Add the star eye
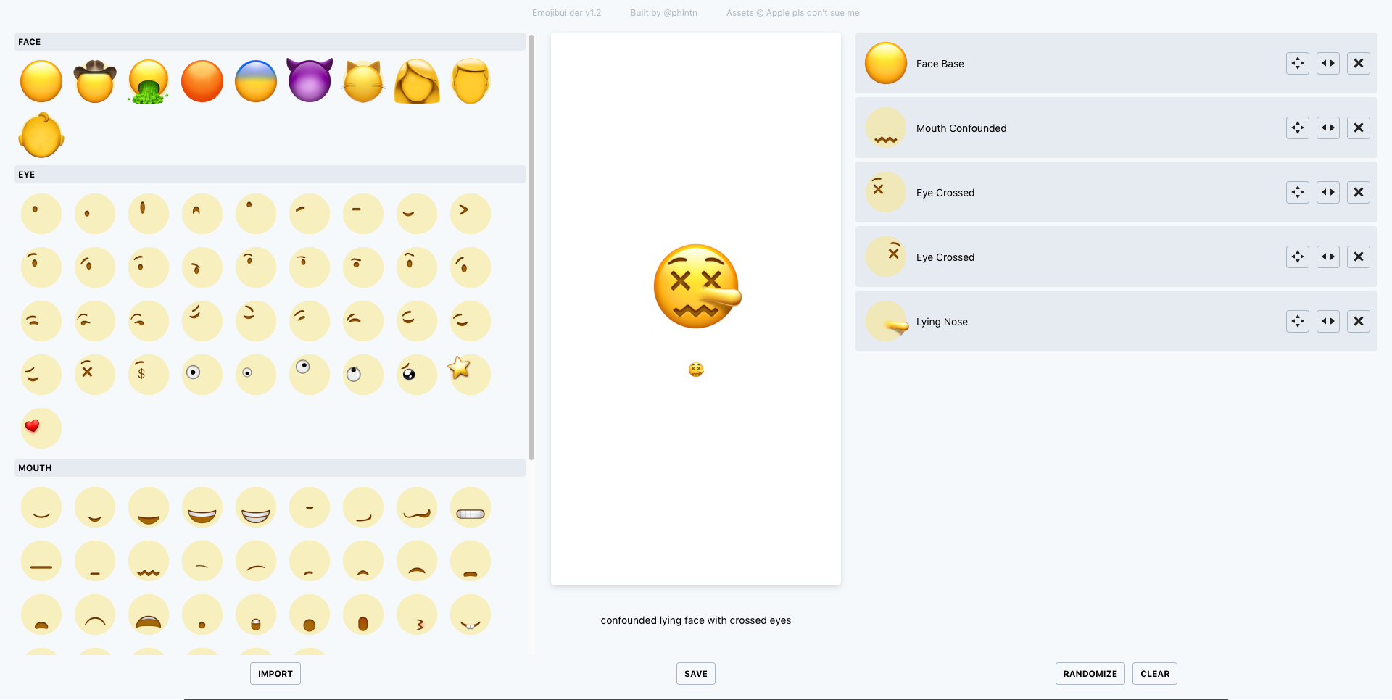Screen dimensions: 1392x700 tap(471, 375)
